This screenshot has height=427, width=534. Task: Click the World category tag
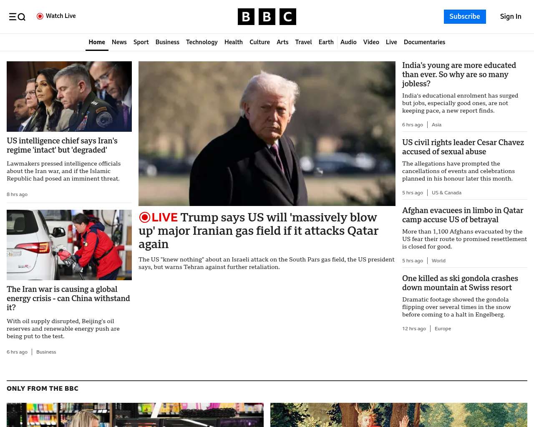(x=438, y=261)
